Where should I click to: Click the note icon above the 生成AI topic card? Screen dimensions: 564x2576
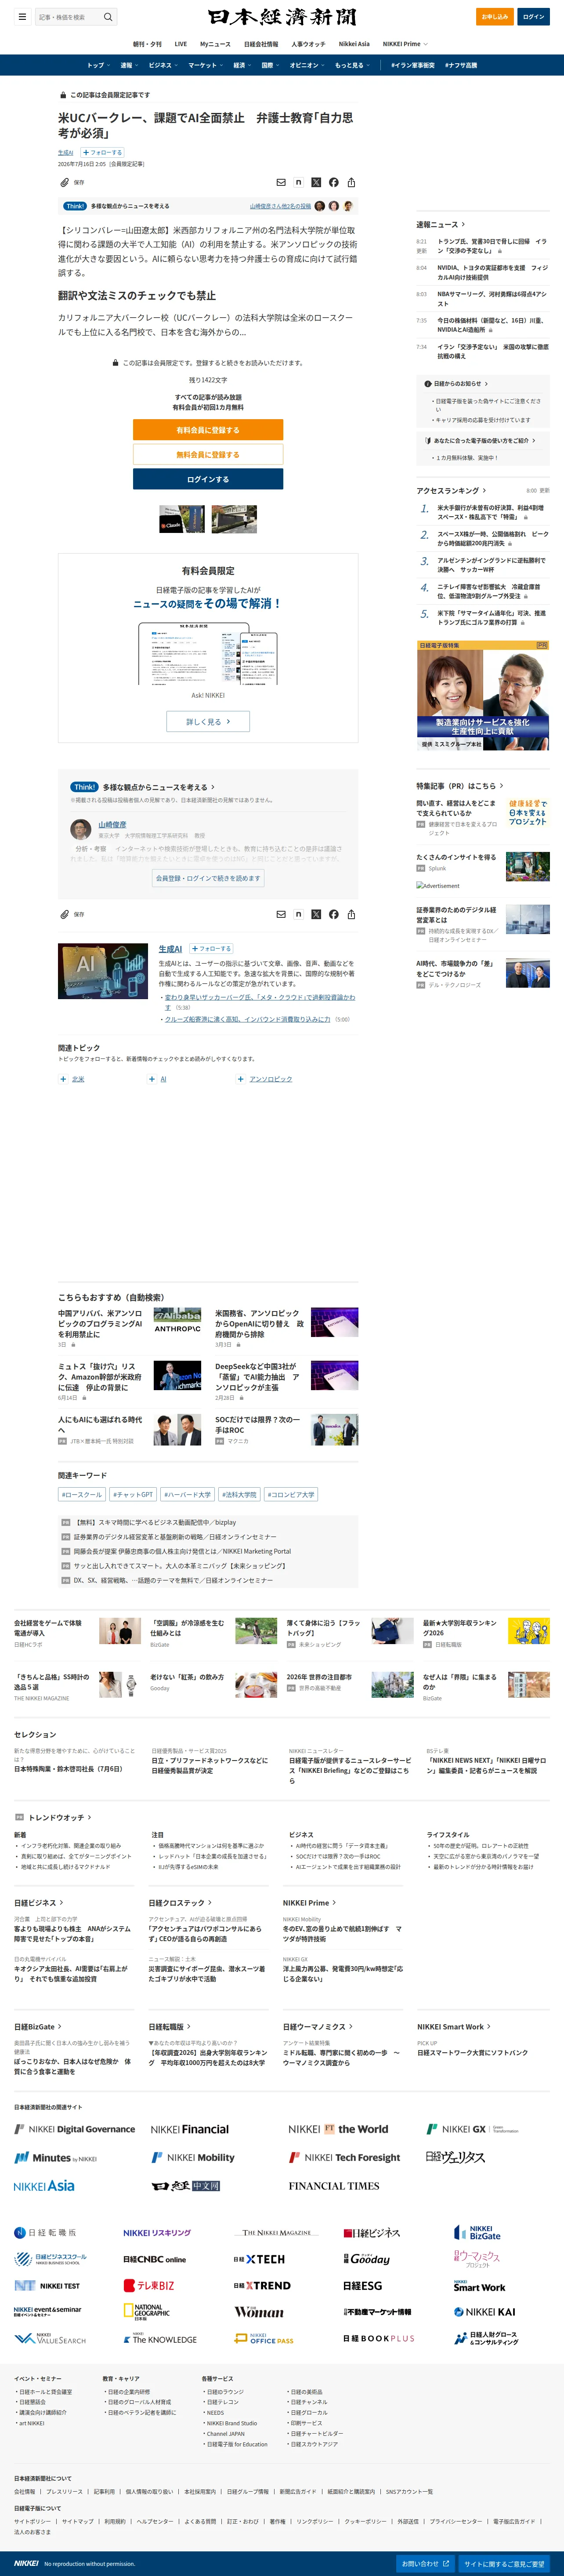(x=299, y=914)
